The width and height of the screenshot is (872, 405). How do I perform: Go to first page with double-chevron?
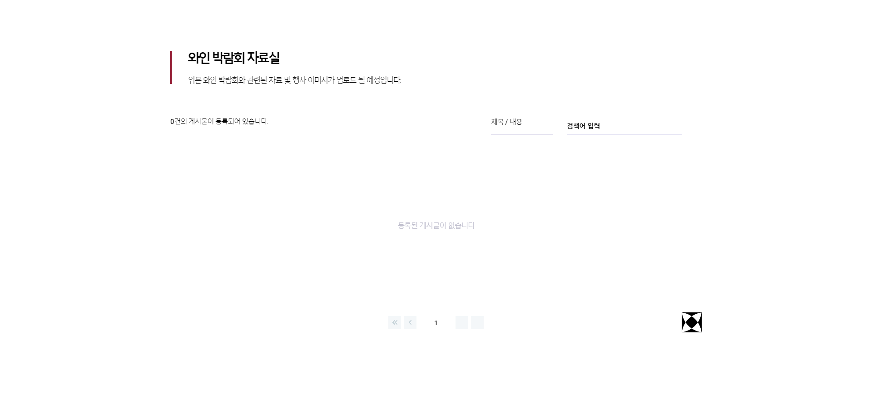[x=395, y=322]
